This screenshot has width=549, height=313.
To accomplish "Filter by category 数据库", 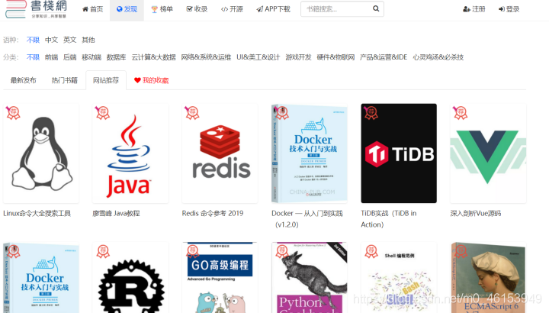I will [116, 57].
